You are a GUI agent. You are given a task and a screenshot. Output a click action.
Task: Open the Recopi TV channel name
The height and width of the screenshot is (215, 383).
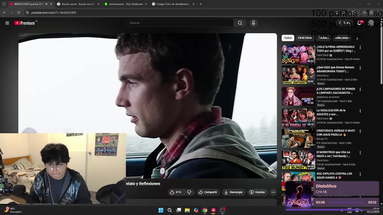point(322,139)
